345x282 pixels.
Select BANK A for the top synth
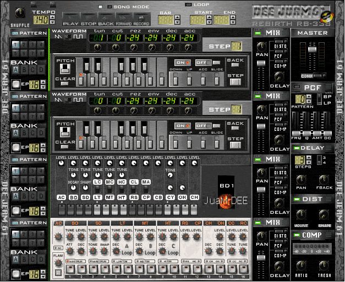point(15,70)
